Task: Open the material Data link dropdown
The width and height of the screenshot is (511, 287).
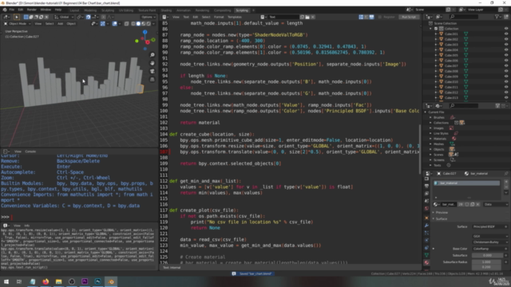Action: (495, 204)
